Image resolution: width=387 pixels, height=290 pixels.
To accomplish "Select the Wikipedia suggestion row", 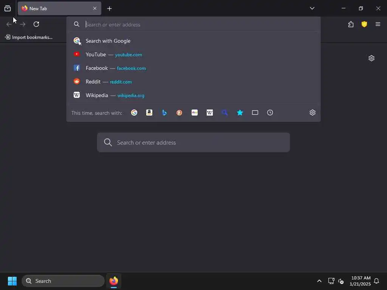I will [193, 95].
